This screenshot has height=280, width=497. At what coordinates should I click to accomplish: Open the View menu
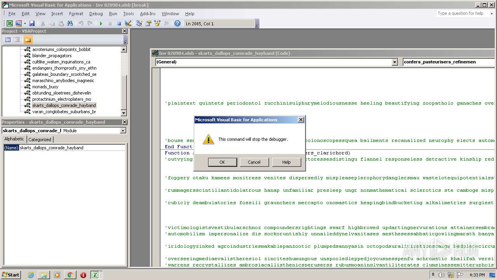40,14
